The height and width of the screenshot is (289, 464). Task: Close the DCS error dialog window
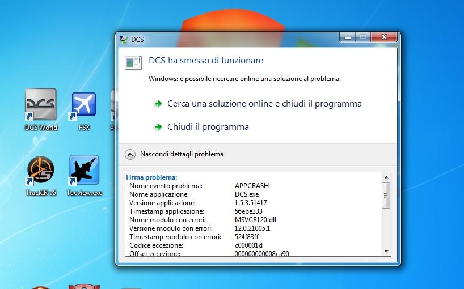[384, 37]
